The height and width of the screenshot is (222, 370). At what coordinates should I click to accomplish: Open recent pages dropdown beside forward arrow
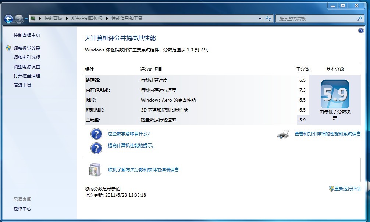[26, 19]
